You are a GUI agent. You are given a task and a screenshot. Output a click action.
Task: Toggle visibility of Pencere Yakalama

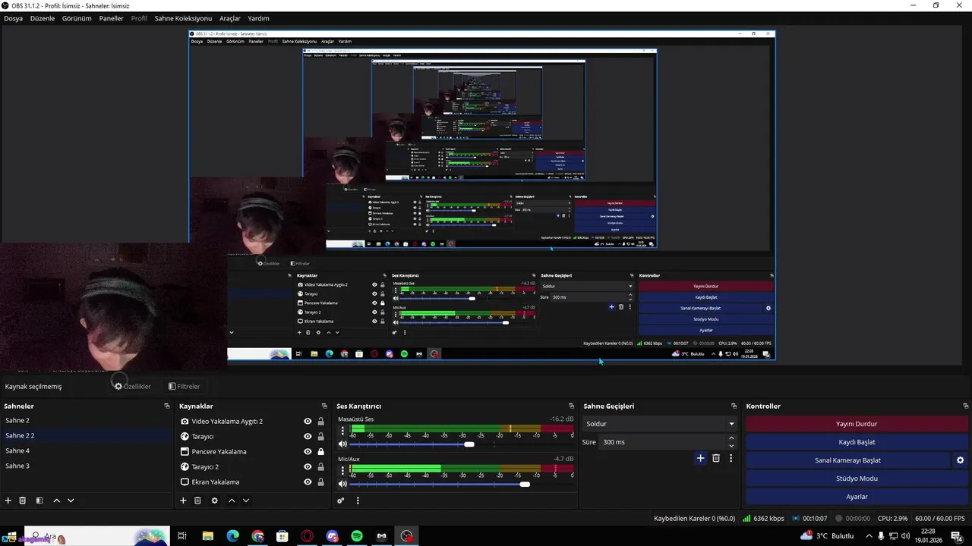pyautogui.click(x=308, y=452)
